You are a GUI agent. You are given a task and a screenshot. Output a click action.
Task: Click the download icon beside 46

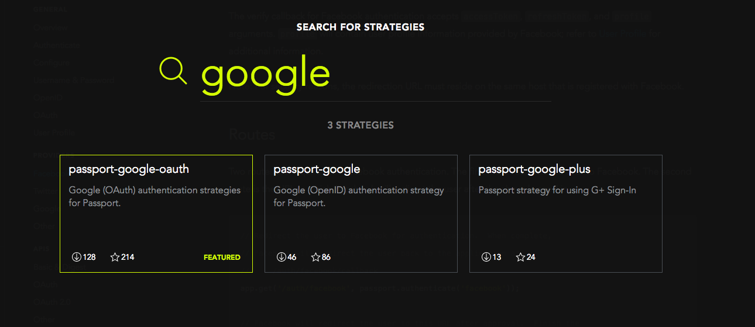tap(281, 257)
